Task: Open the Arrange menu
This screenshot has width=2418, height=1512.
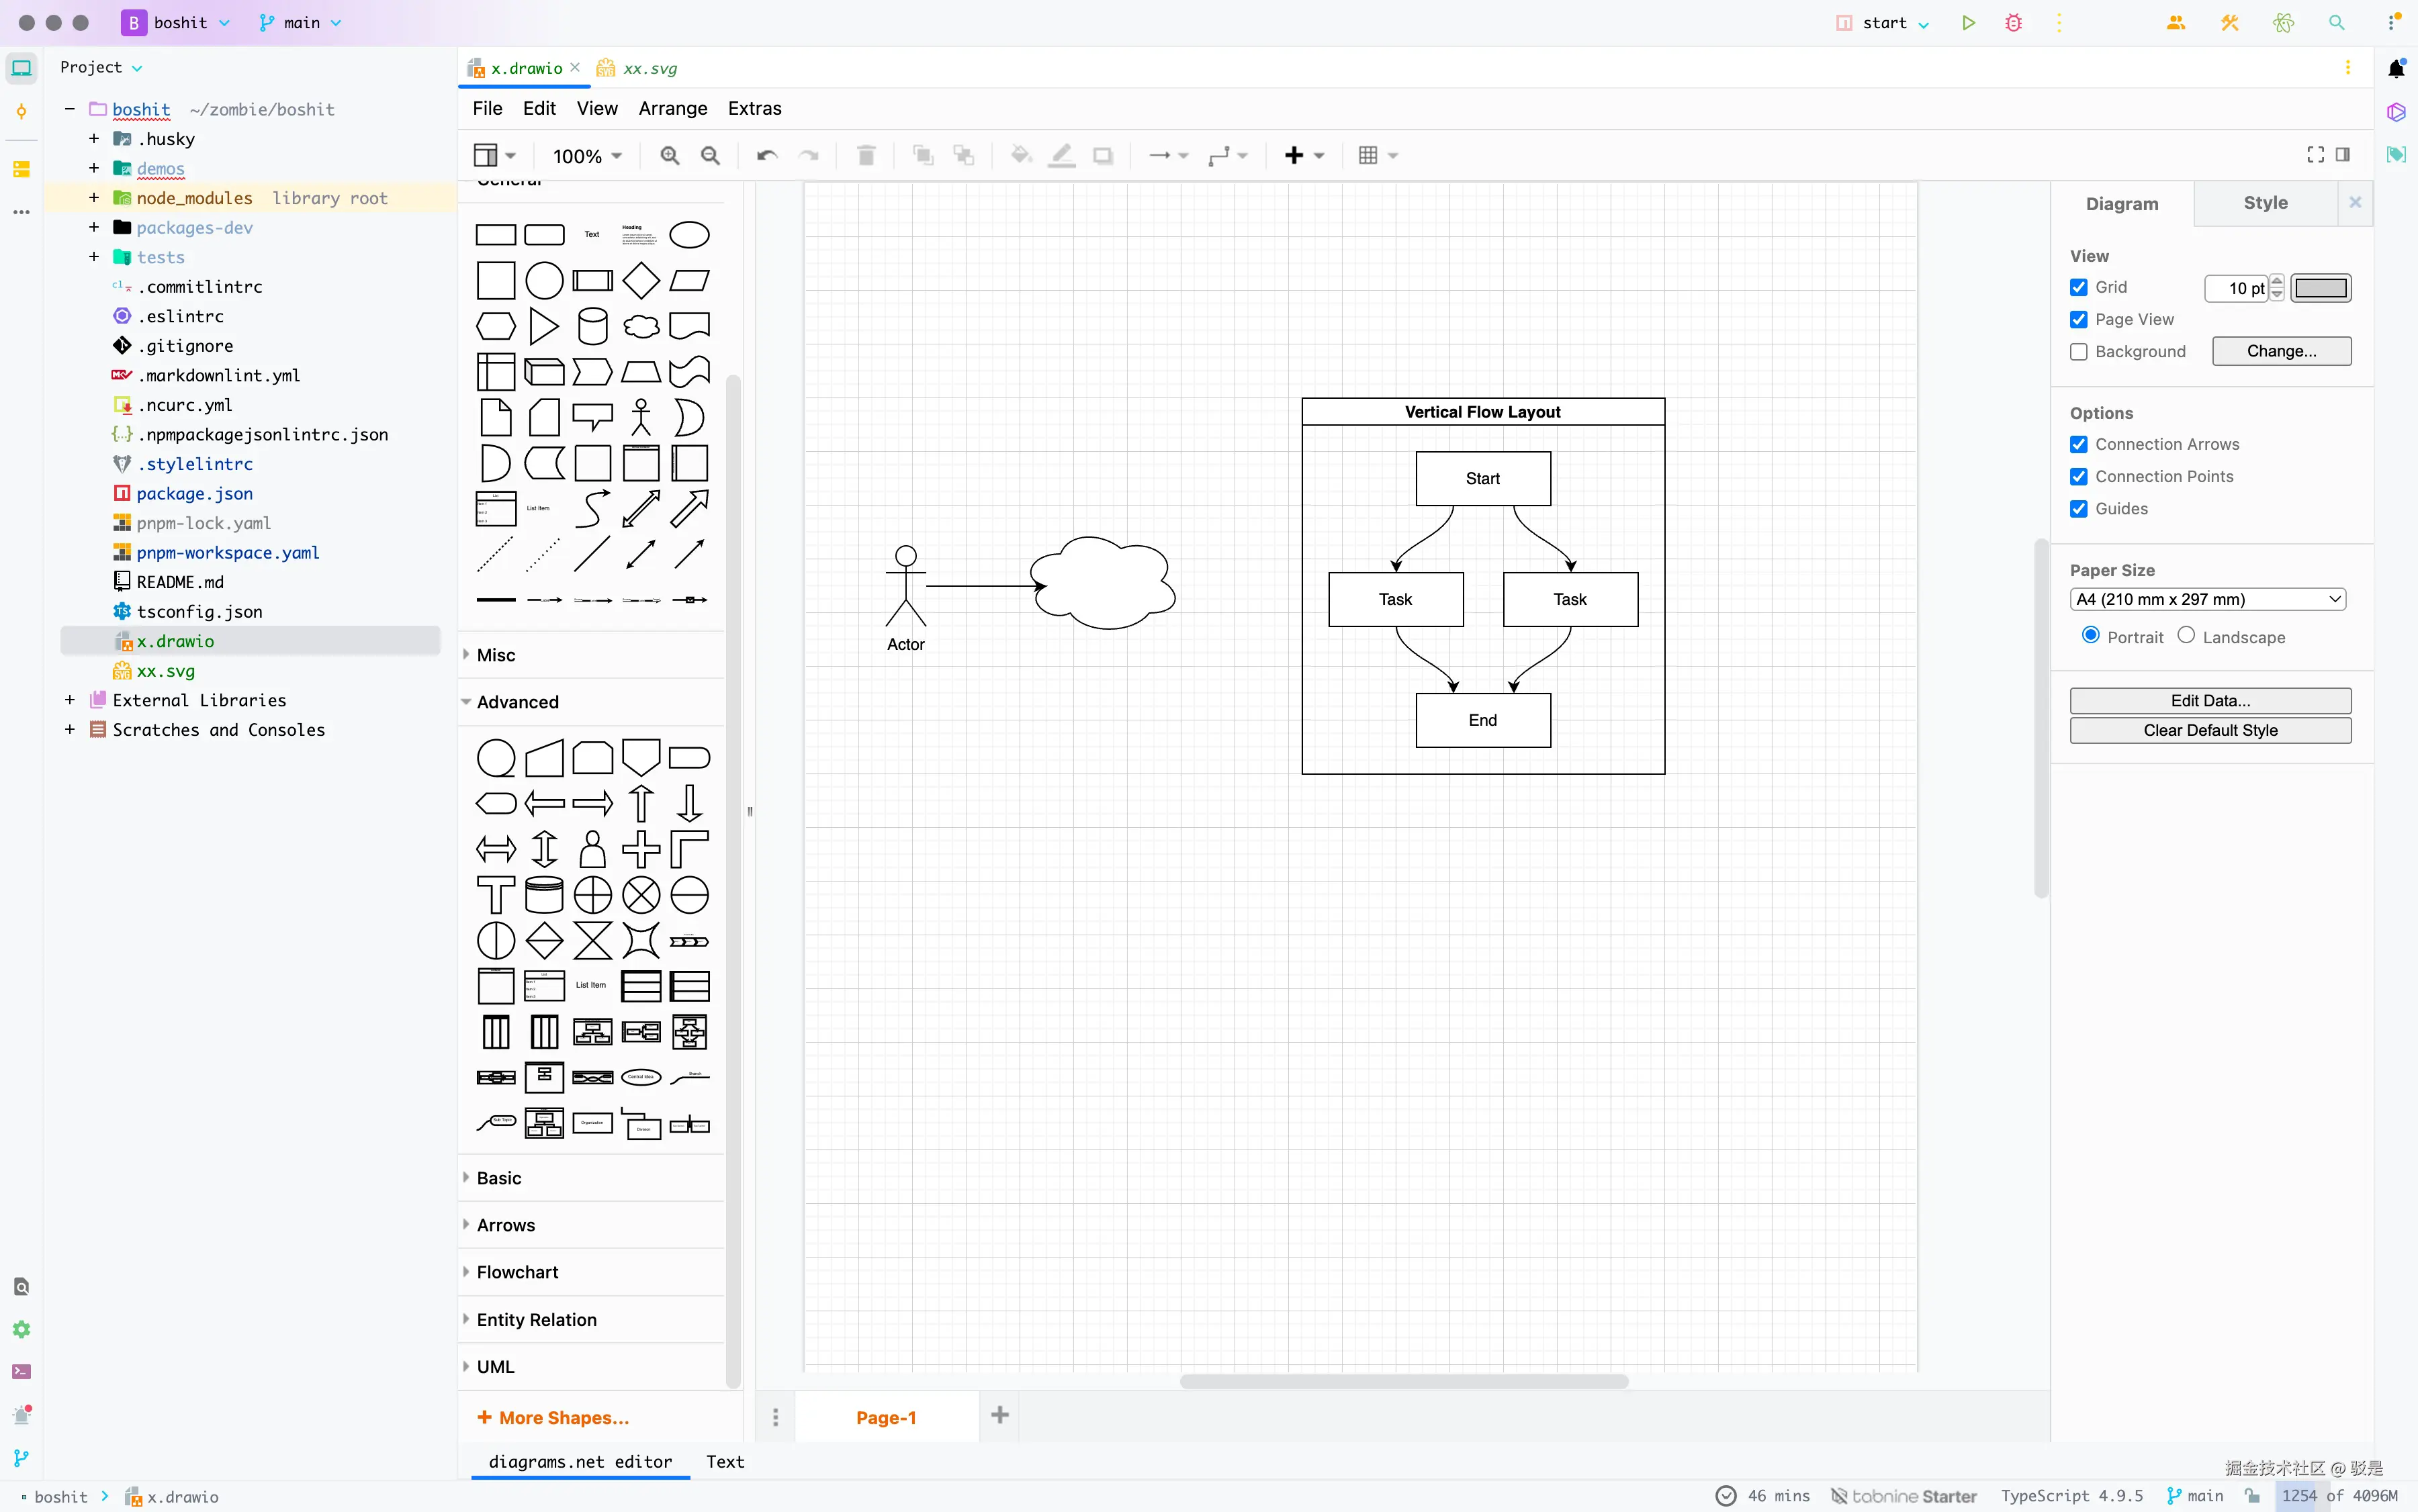Action: 672,108
